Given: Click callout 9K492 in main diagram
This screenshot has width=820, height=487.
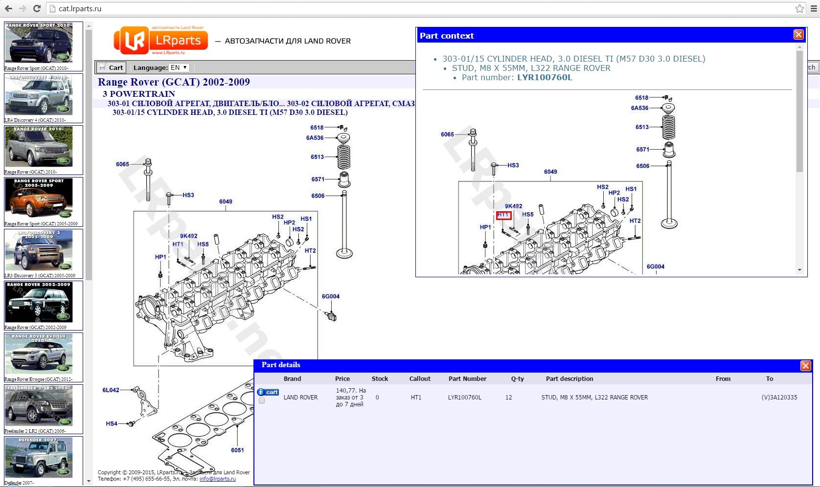Looking at the screenshot, I should [x=188, y=236].
